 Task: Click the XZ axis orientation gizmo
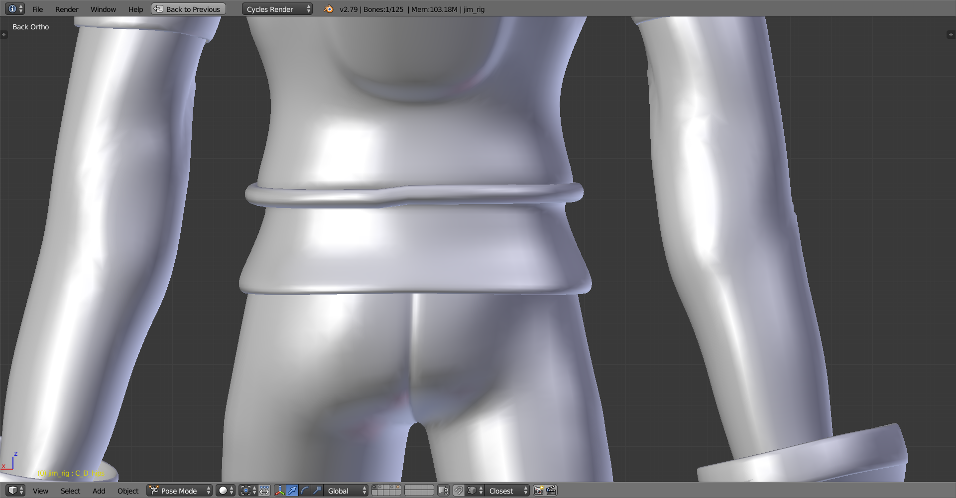point(9,461)
